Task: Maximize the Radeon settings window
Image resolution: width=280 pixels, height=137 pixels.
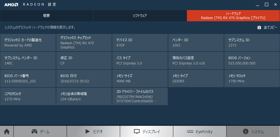Action: [267, 5]
